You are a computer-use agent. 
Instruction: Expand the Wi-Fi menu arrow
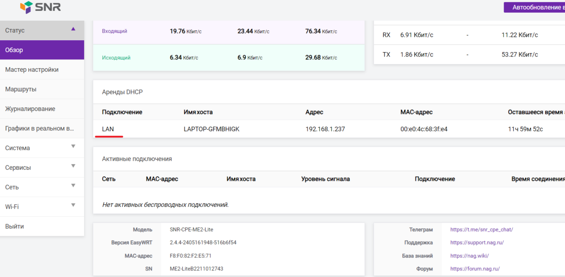tap(73, 206)
